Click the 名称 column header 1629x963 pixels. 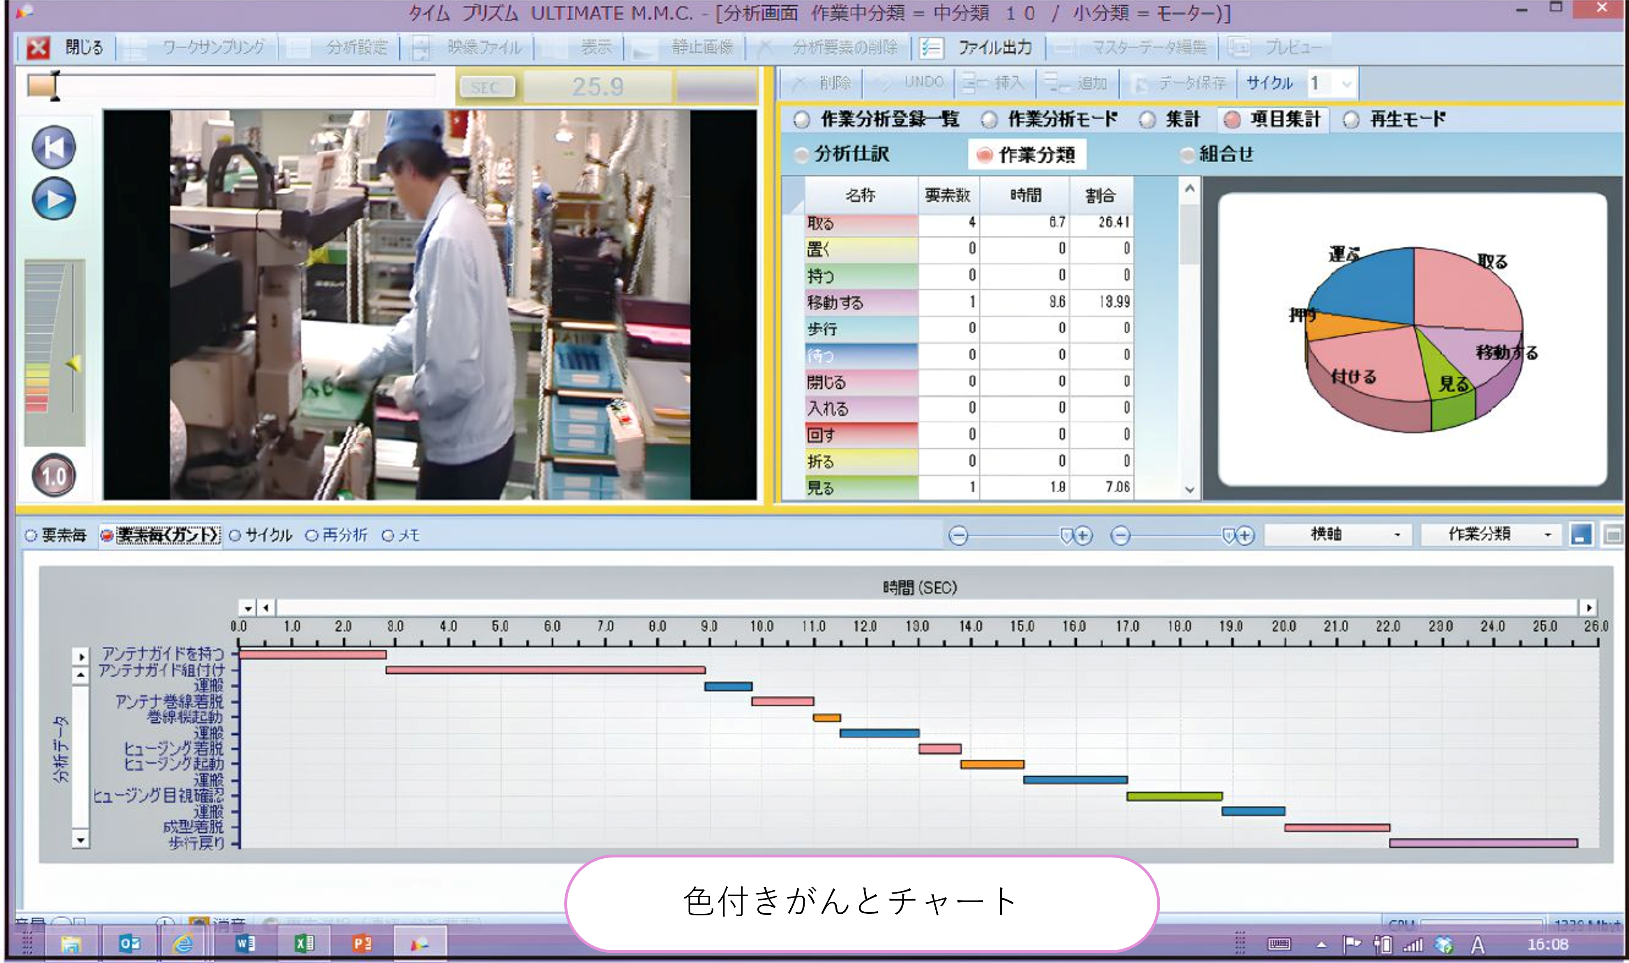(861, 195)
